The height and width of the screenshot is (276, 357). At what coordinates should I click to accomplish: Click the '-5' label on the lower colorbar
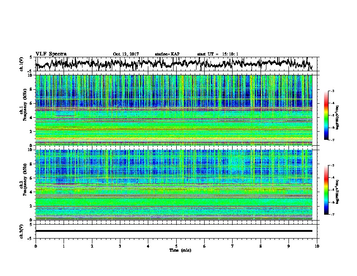[332, 190]
